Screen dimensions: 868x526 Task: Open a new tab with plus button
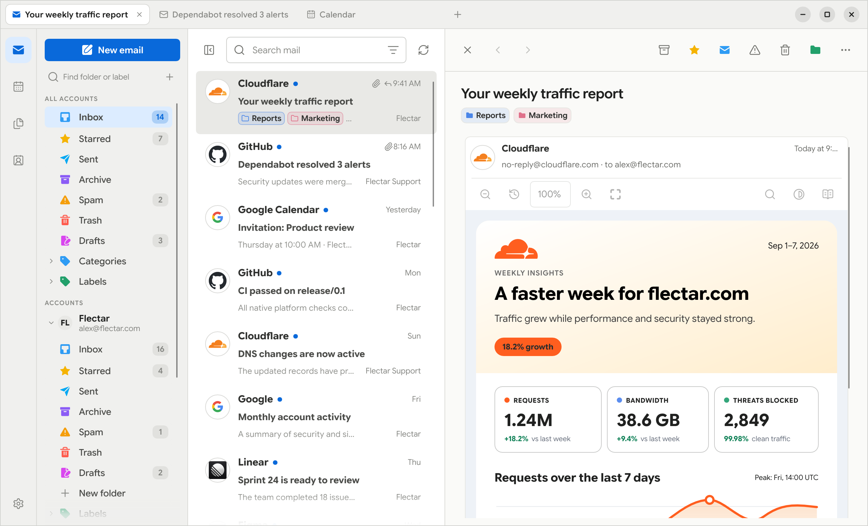[x=458, y=14]
